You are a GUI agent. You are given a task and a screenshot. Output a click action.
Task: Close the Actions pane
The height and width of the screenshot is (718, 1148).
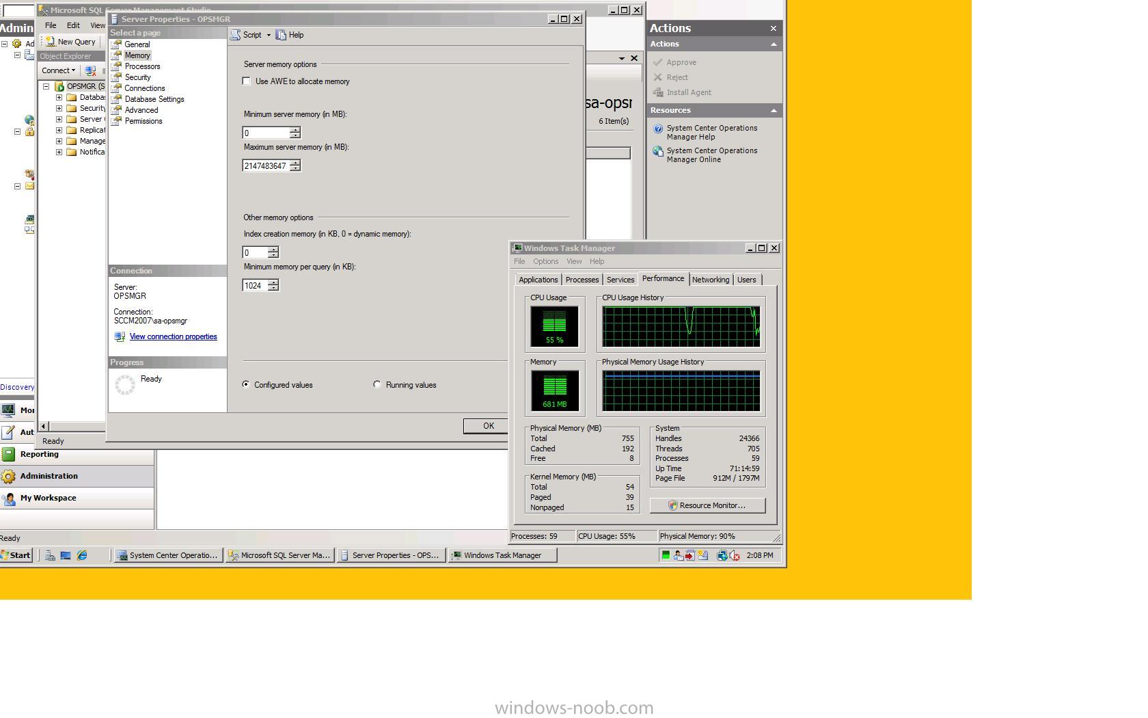point(774,28)
